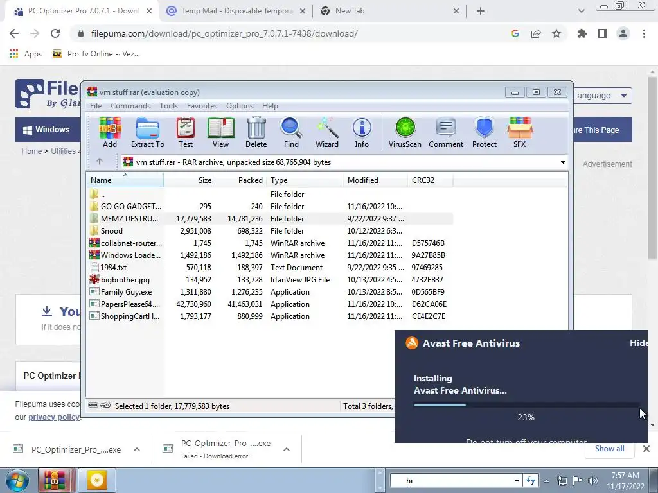Open the Tools menu
This screenshot has height=493, width=658.
169,106
